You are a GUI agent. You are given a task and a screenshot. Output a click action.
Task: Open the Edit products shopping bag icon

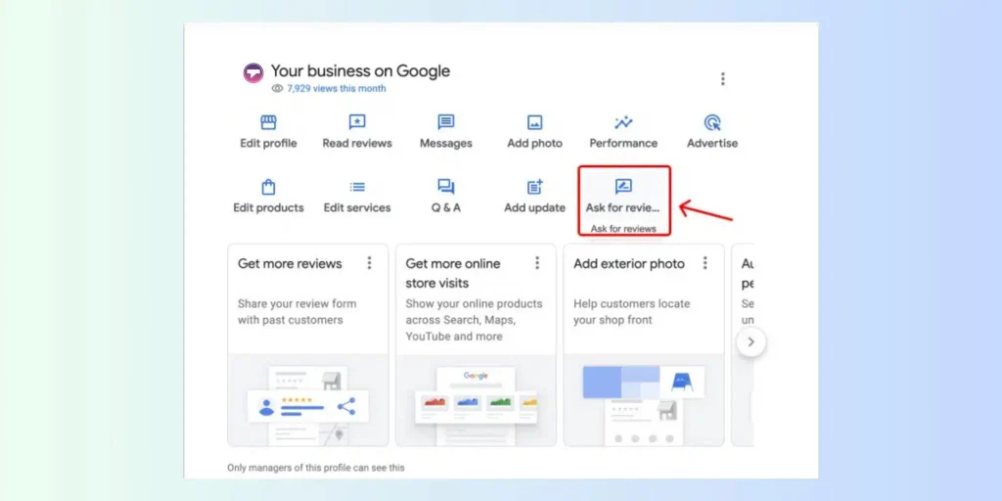[x=268, y=187]
